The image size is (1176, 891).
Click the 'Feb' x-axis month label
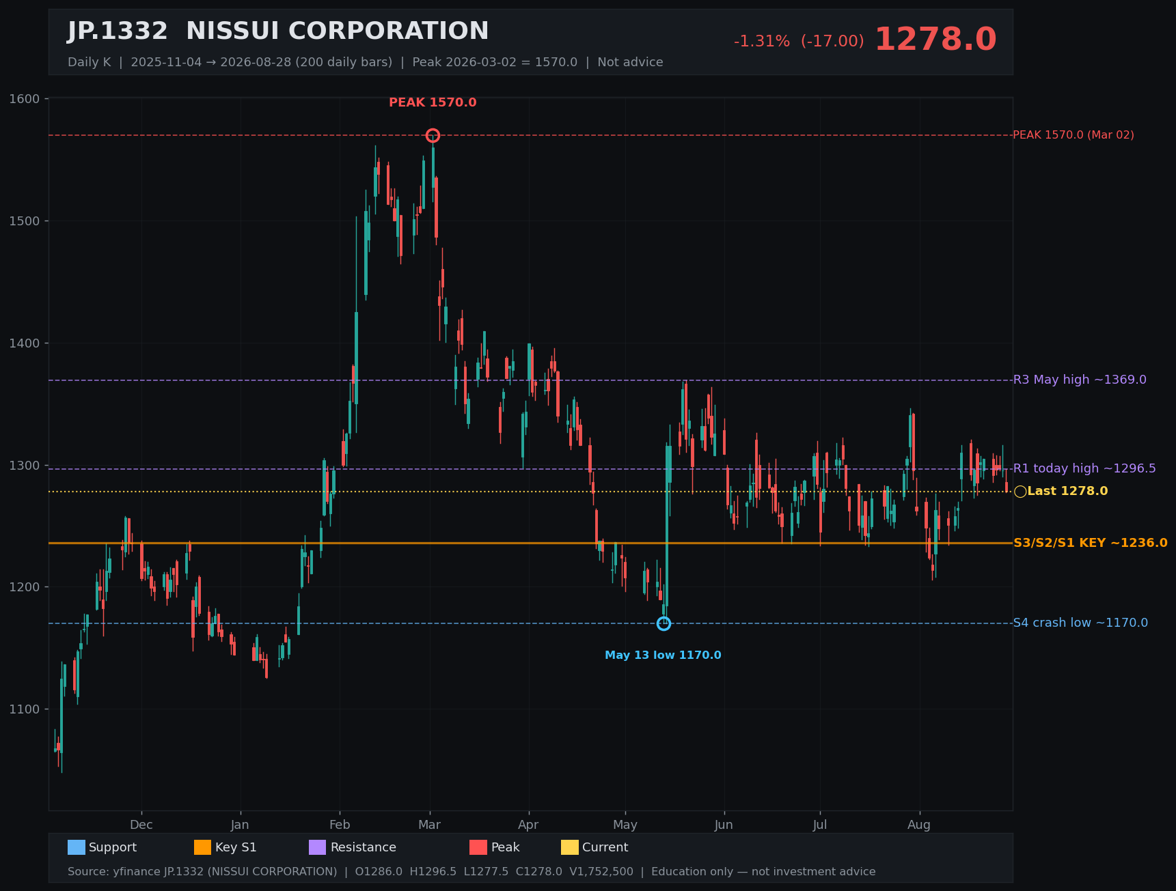[x=340, y=825]
